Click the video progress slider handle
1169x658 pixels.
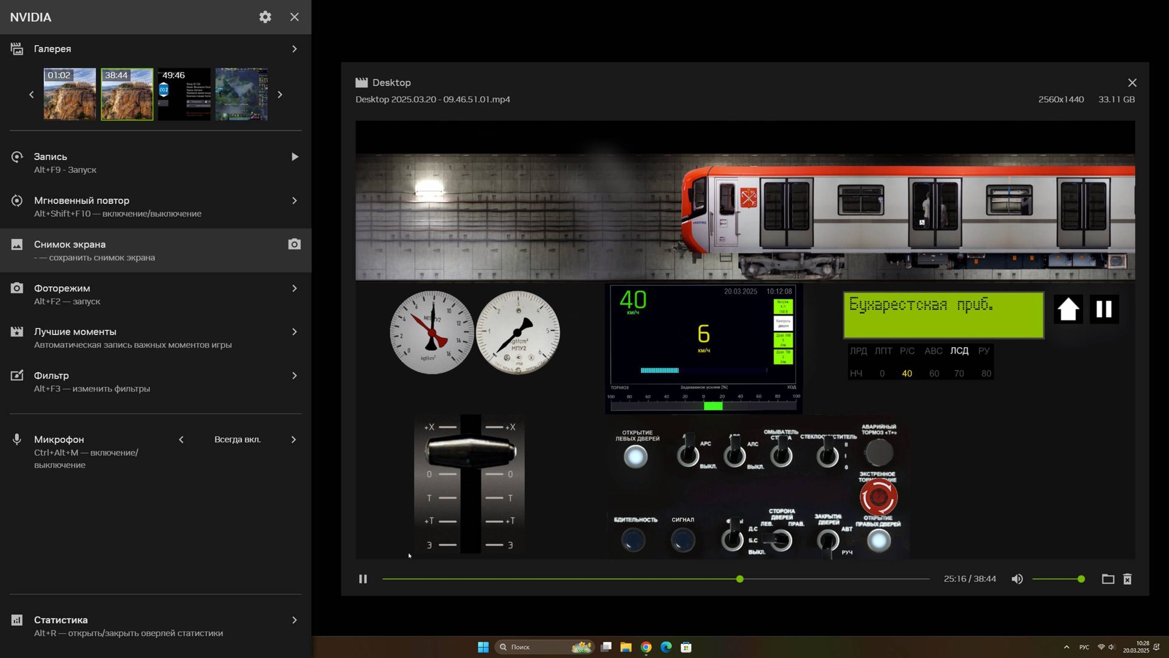pos(740,579)
